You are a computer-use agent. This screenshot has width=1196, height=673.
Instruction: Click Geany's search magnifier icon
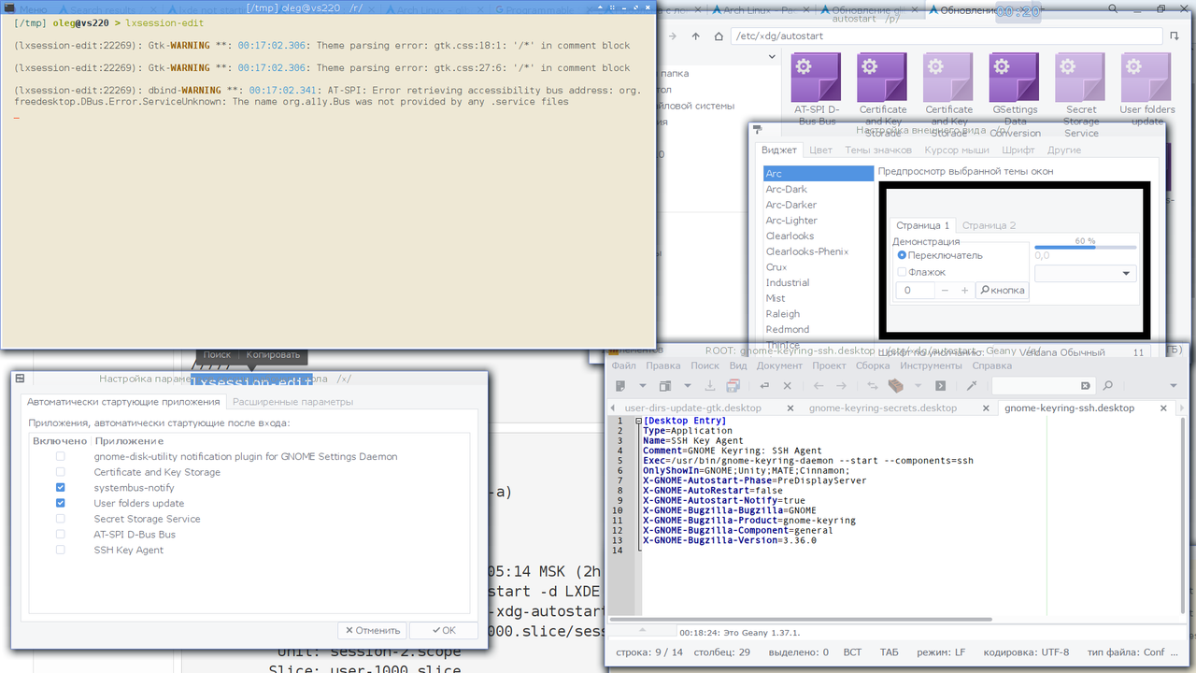(1108, 385)
